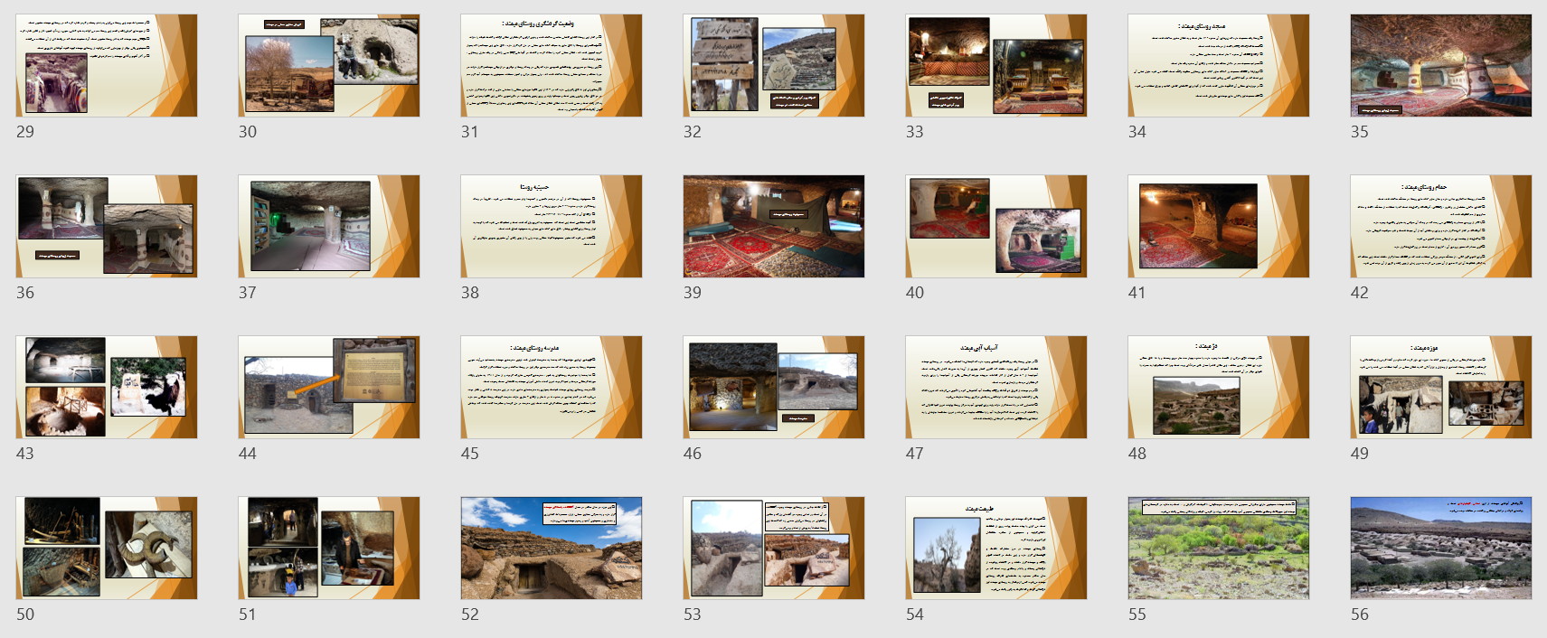Open slide 50 with the ram horns photo
1547x638 pixels.
[107, 548]
